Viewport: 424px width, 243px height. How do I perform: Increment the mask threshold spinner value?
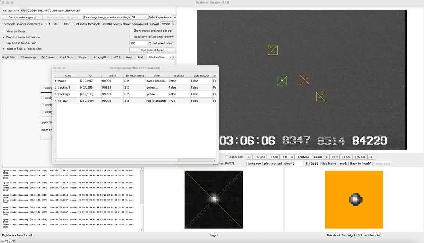(x=174, y=23)
